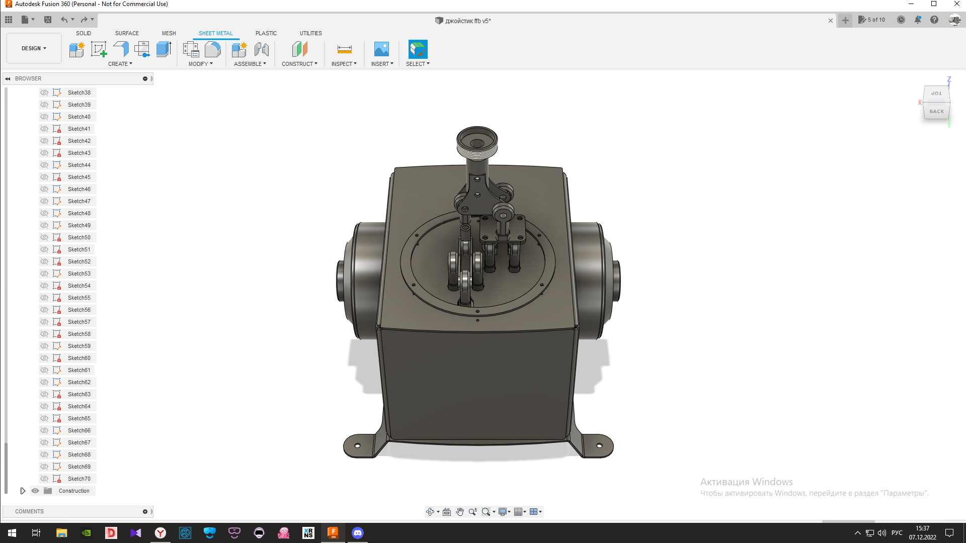
Task: Click the Joint tool in Assemble
Action: tap(261, 49)
